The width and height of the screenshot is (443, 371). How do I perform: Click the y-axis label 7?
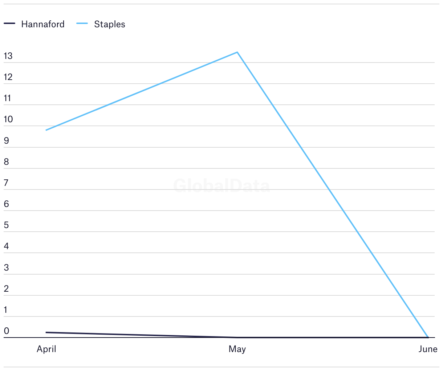[x=6, y=183]
